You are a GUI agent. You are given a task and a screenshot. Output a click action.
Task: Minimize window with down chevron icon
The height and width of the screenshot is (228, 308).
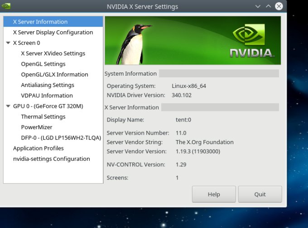pyautogui.click(x=258, y=6)
